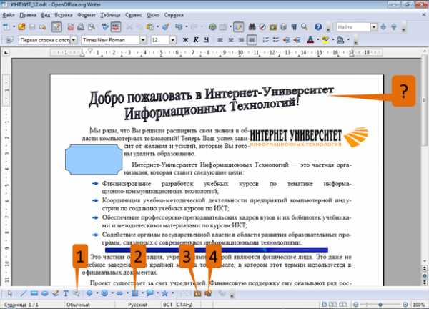Expand the Stars dropdown arrow
Screen dimensions: 429x309
pyautogui.click(x=172, y=293)
